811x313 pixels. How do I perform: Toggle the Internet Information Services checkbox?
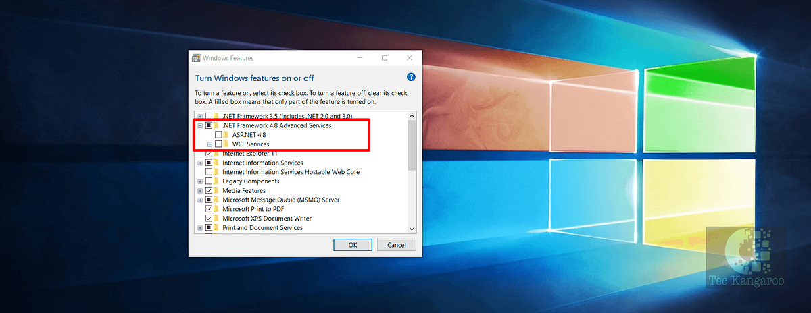coord(209,163)
